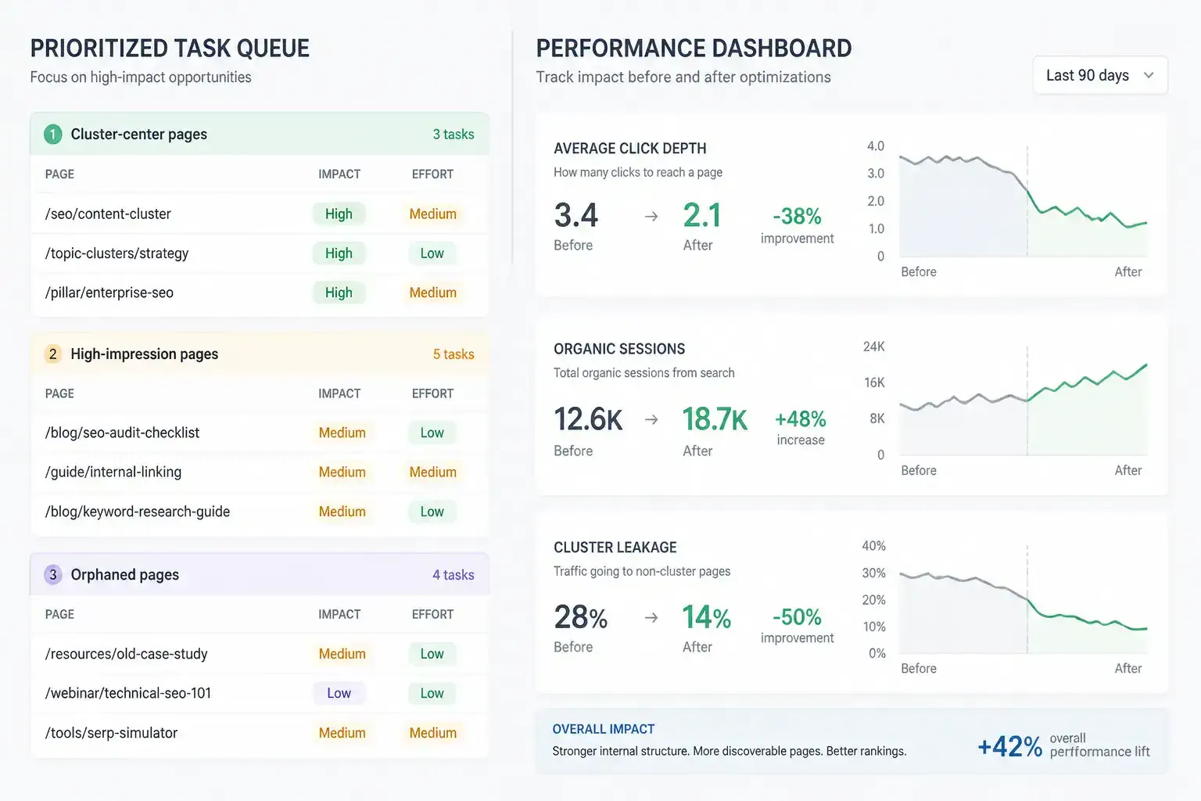The height and width of the screenshot is (801, 1201).
Task: Click the arrow icon between 12.6K and 18.7K
Action: pos(651,420)
